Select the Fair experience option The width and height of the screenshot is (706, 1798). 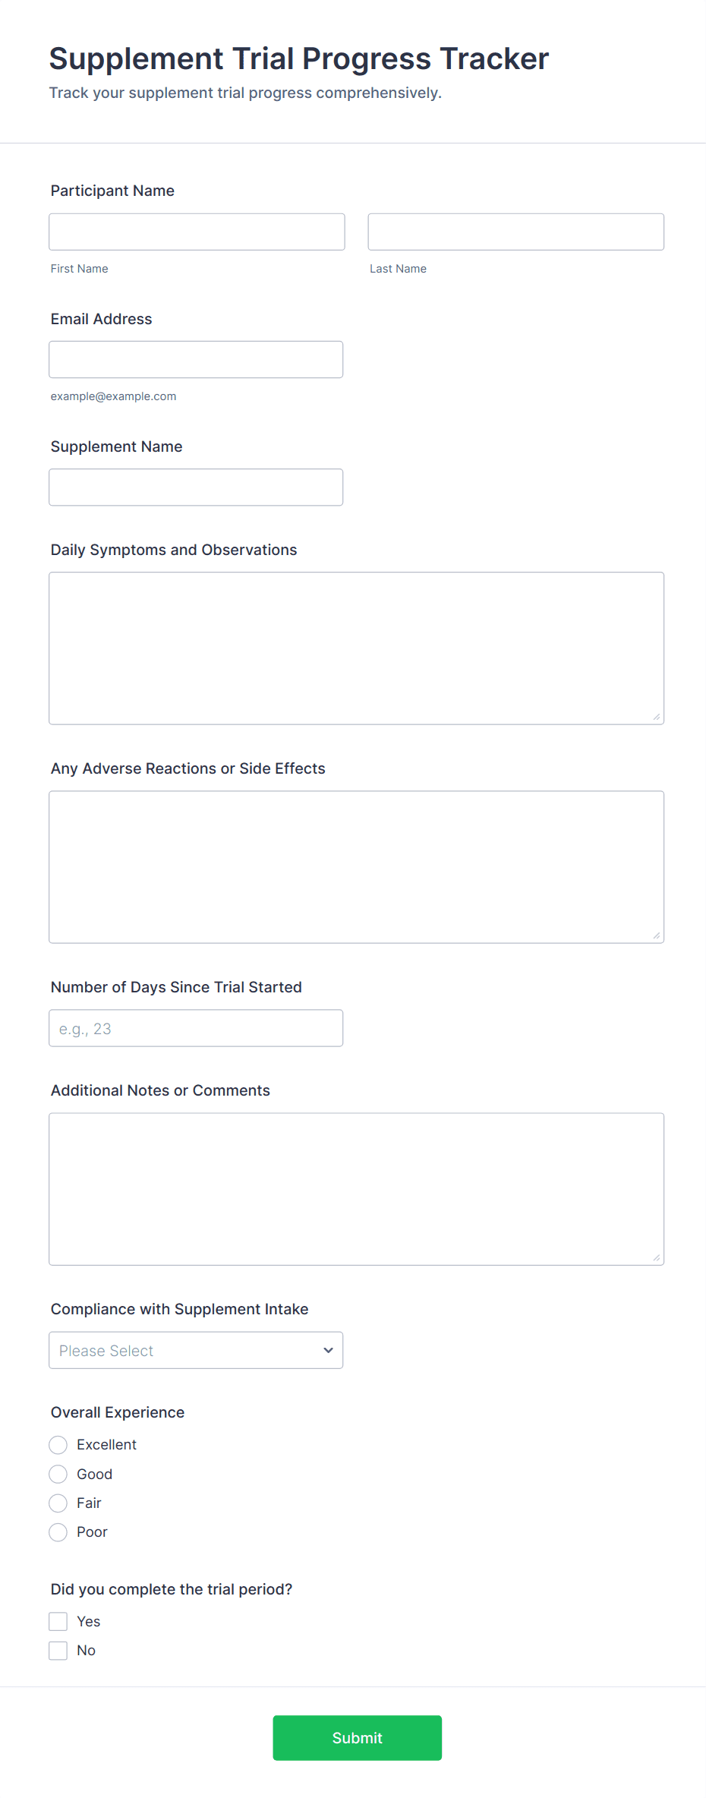click(58, 1503)
